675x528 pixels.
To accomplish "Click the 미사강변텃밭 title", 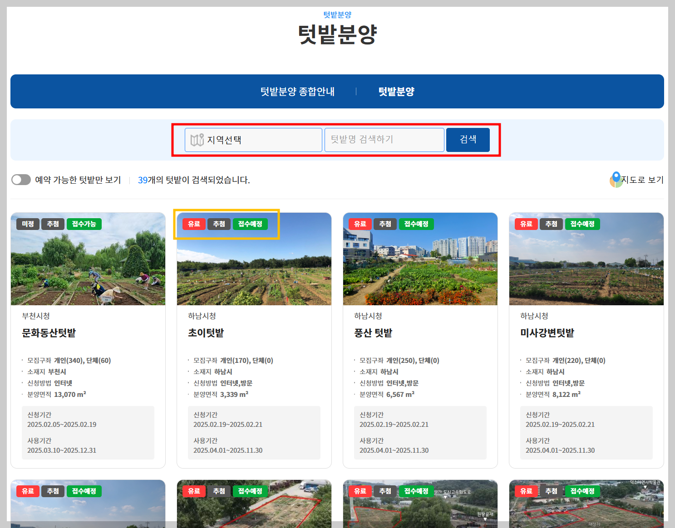I will 547,333.
